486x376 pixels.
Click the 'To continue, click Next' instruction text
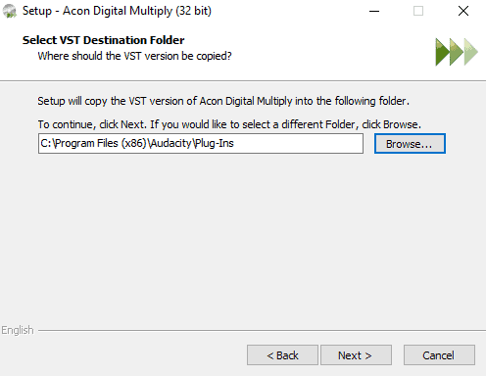coord(229,124)
